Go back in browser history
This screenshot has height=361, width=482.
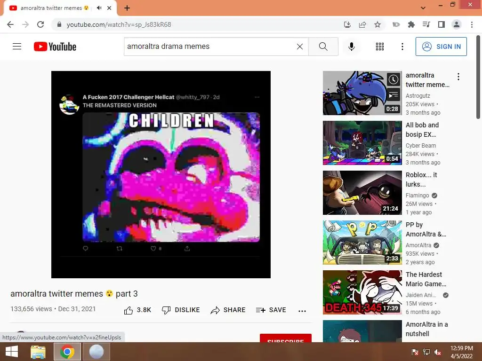[x=10, y=24]
